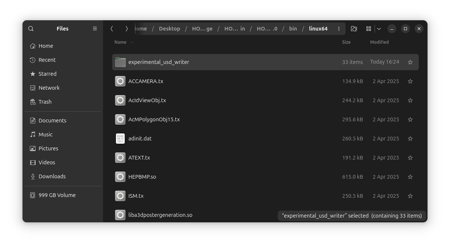Navigate forward using the right arrow
Image resolution: width=450 pixels, height=247 pixels.
[x=127, y=28]
